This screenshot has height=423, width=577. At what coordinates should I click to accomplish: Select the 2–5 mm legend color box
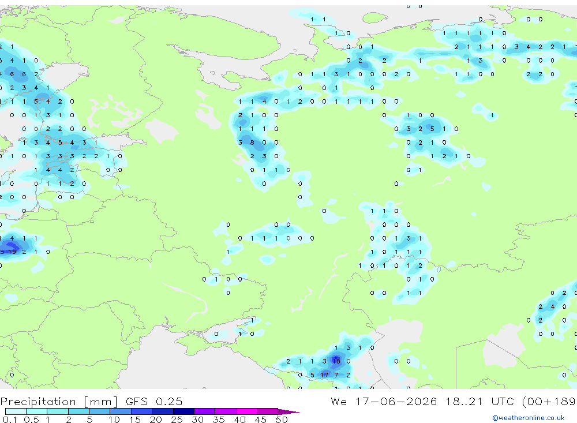tap(78, 411)
